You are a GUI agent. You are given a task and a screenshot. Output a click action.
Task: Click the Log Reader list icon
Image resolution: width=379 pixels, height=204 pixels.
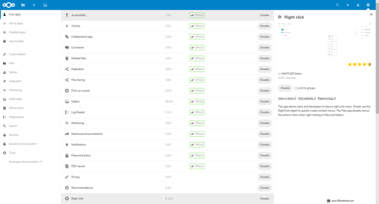(67, 112)
